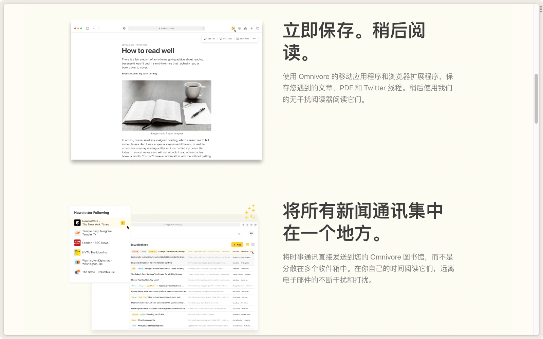Click the privacy shield icon near the address bar
This screenshot has width=543, height=339.
[x=124, y=29]
